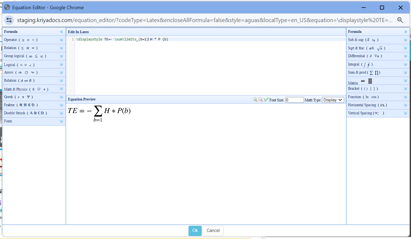Screen dimensions: 411x239
Task: Expand the Sum & prod section
Action: tap(405, 72)
